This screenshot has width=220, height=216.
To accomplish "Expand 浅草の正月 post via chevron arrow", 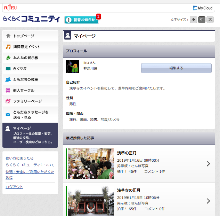I will pos(208,164).
